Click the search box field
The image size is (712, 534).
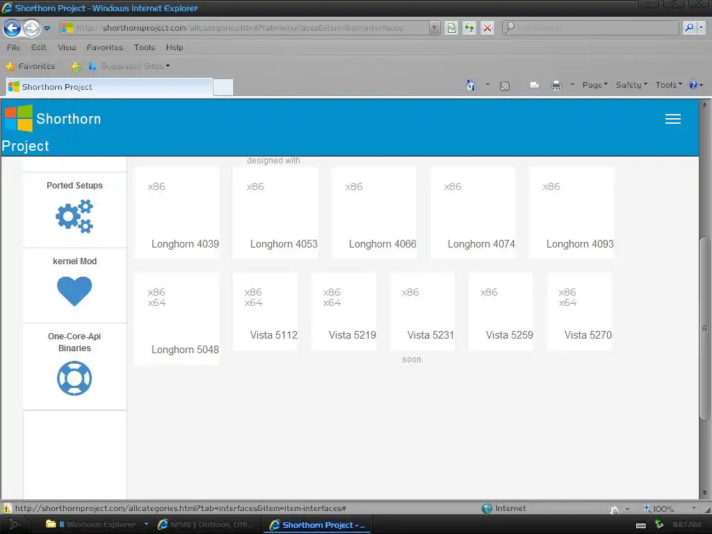coord(590,28)
